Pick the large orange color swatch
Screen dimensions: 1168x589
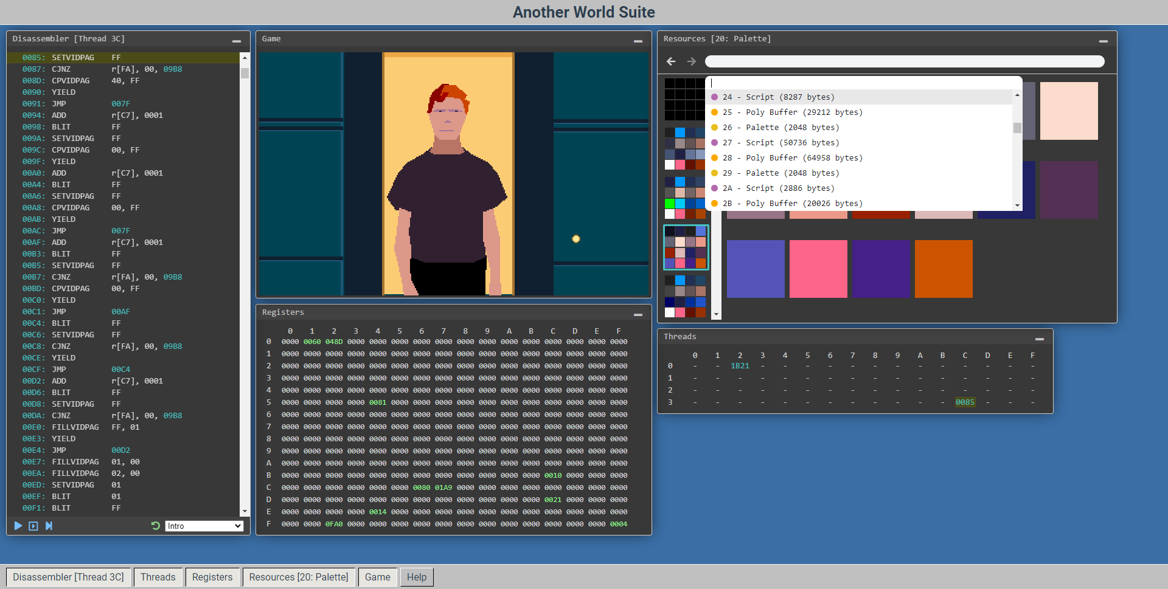[x=944, y=269]
